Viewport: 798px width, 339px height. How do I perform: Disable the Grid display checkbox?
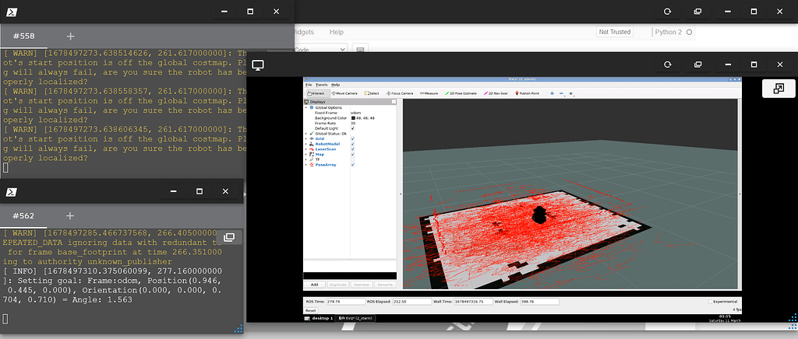coord(353,138)
